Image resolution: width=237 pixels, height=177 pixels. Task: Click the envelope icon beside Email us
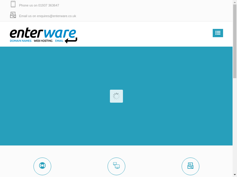point(13,15)
